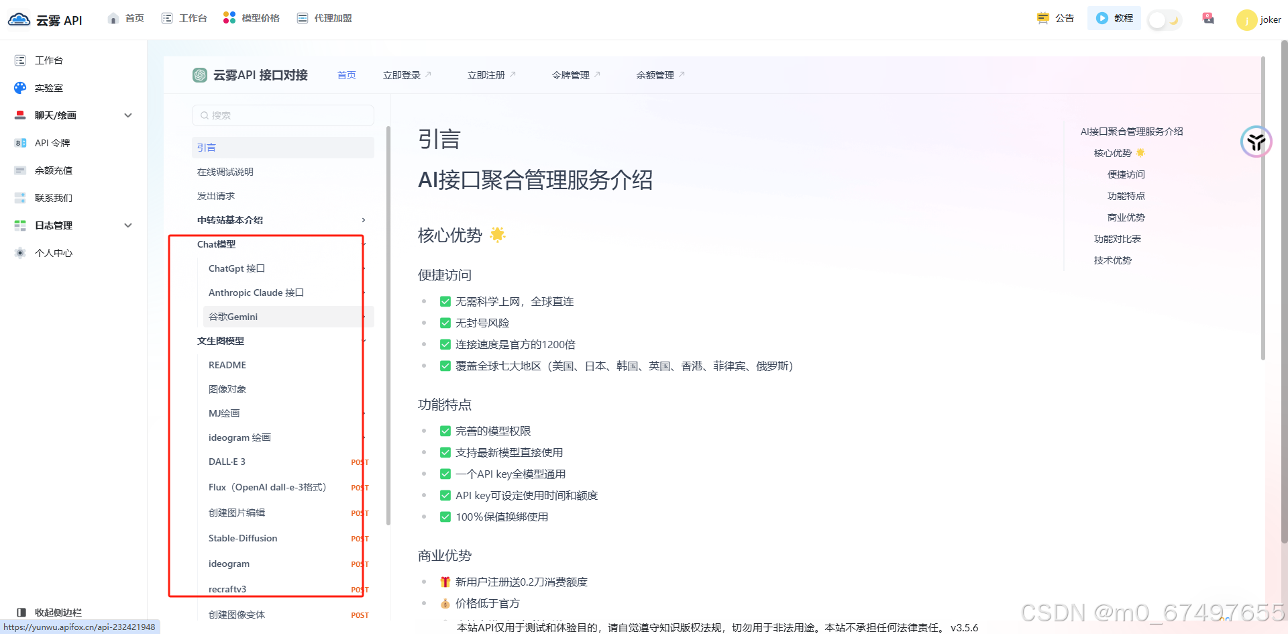Click the main page vertical scrollbar
Viewport: 1288px width, 634px height.
click(1284, 292)
